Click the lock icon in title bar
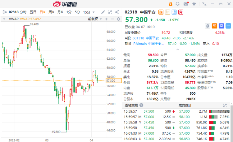Viewport: 233px width, 142px height. [x=171, y=4]
